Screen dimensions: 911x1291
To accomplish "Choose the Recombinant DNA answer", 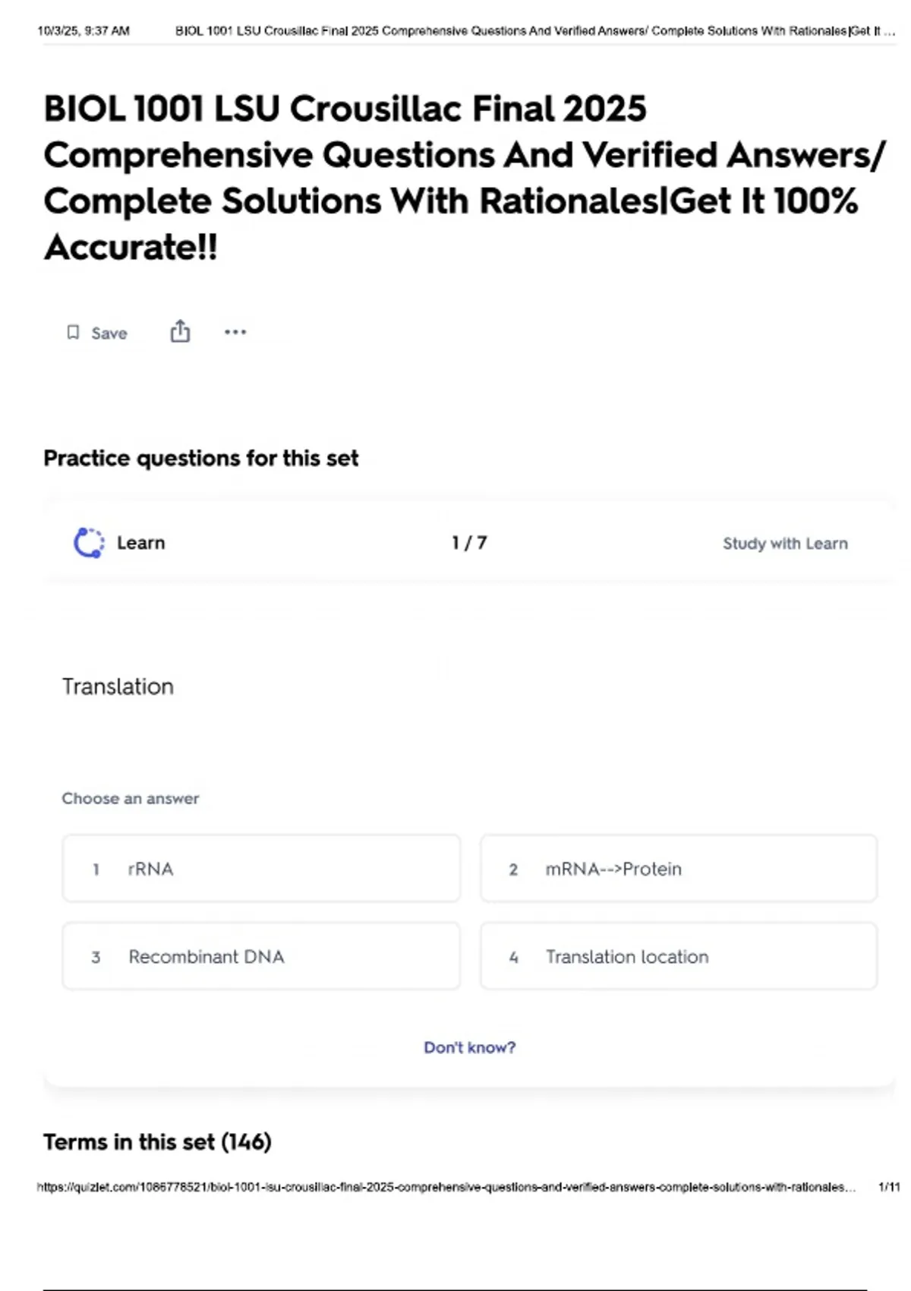I will (261, 956).
